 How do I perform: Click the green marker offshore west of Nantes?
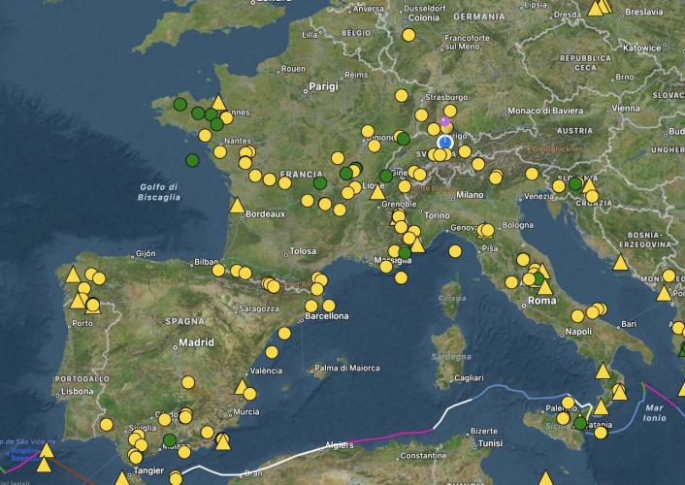click(192, 160)
